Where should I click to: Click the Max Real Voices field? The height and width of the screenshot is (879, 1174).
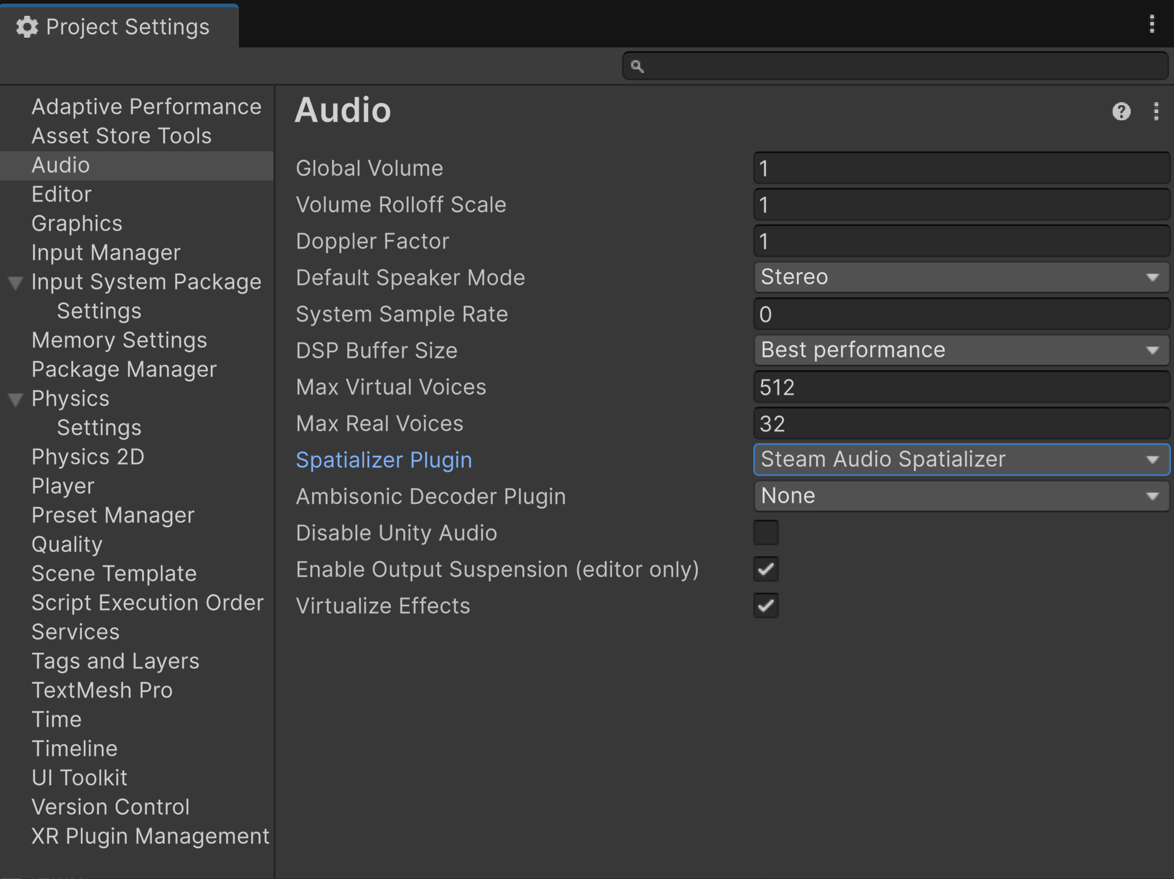coord(961,424)
